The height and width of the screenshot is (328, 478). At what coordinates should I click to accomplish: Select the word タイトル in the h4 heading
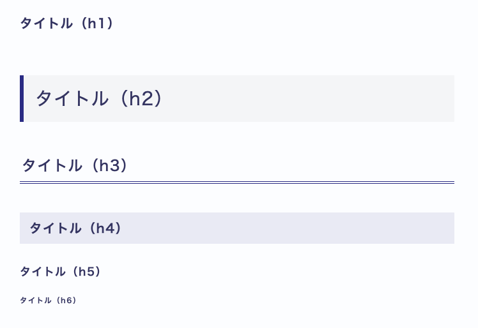click(56, 228)
